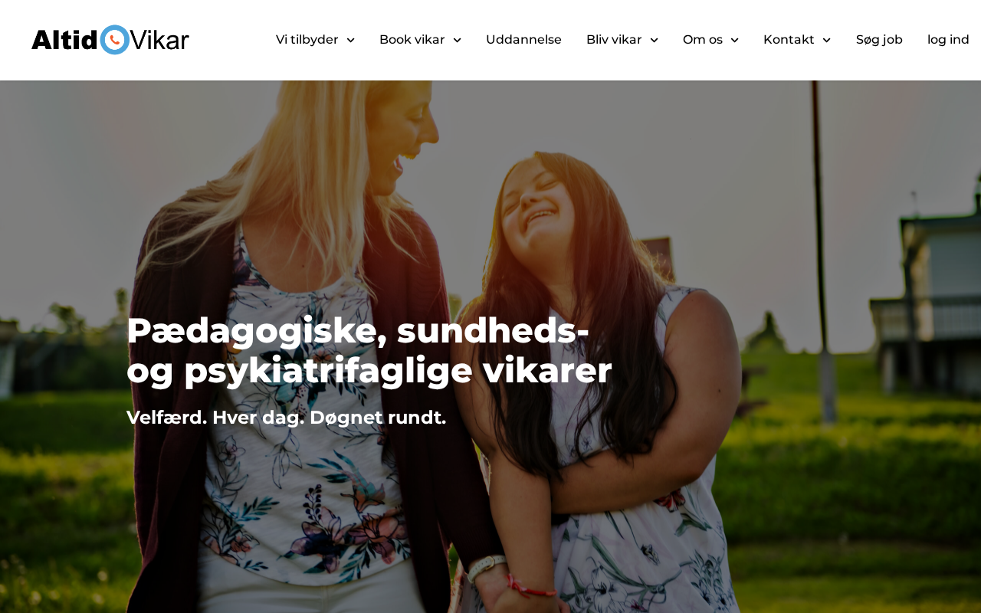Screen dimensions: 981x613
Task: Click the Velfærd. Hver dag. tagline
Action: tap(286, 418)
